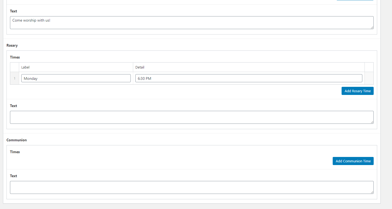Click the empty actions cell beside 6:30 PM
The height and width of the screenshot is (209, 392).
(x=369, y=78)
